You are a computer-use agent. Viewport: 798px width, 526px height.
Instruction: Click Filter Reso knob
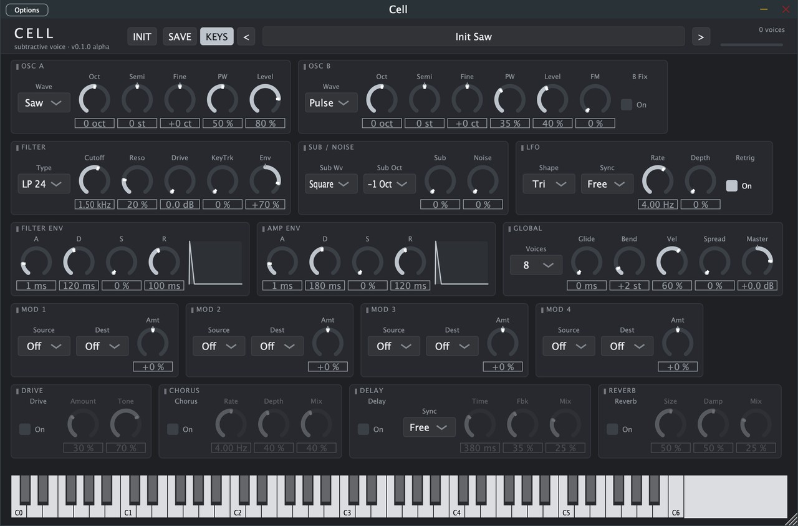137,181
